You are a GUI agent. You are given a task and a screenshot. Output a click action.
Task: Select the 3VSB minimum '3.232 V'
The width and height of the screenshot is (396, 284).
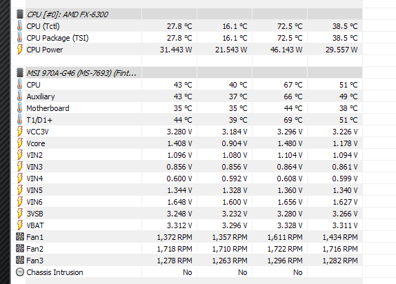(235, 214)
